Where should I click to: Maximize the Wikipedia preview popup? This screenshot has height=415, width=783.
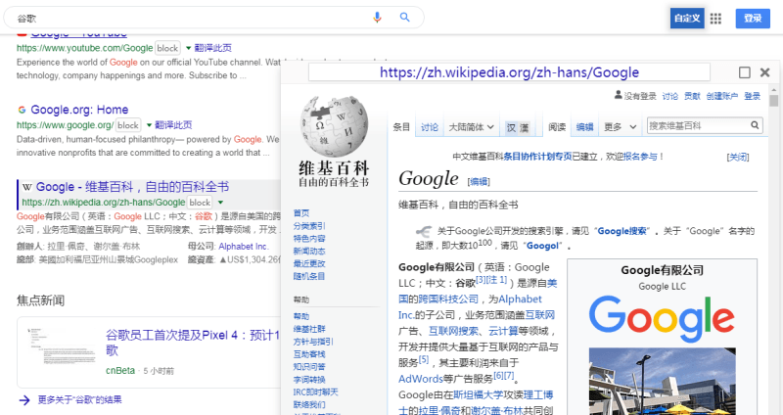[x=744, y=72]
